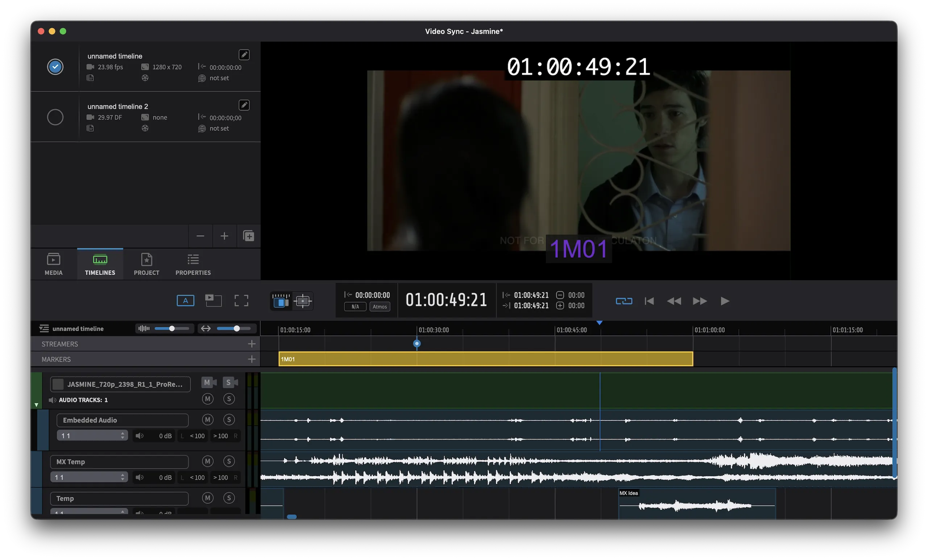Solo the MX Temp track
This screenshot has width=928, height=560.
tap(229, 462)
